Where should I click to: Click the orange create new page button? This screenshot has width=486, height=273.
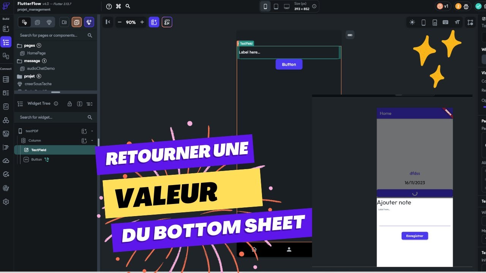tap(77, 22)
